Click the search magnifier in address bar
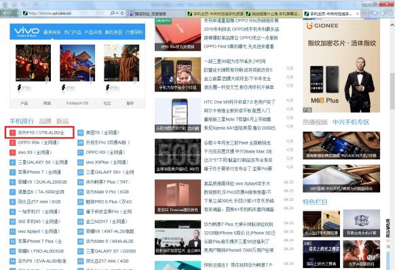The image size is (395, 270). tap(113, 13)
